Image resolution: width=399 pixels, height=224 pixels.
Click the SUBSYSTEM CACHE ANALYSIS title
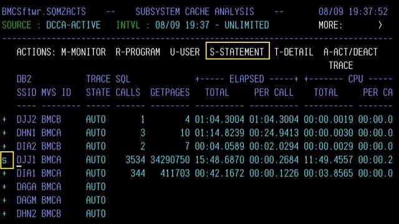click(195, 11)
